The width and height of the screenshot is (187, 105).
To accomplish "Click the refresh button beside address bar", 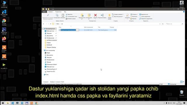I will coord(163,24).
